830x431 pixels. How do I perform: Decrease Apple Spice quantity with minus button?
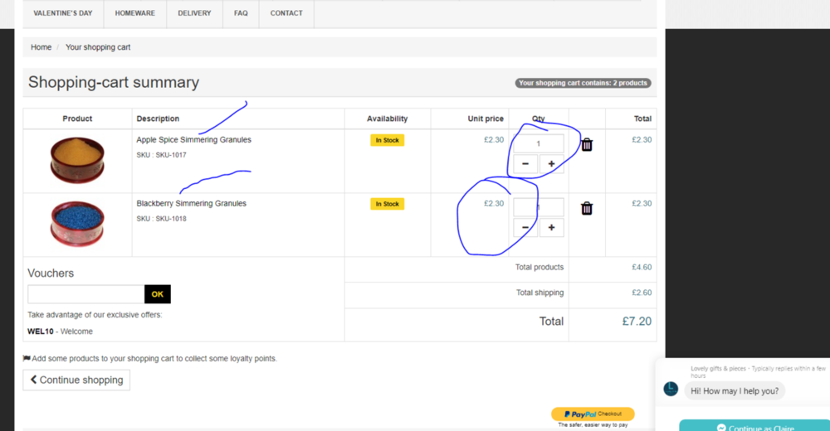(x=525, y=164)
